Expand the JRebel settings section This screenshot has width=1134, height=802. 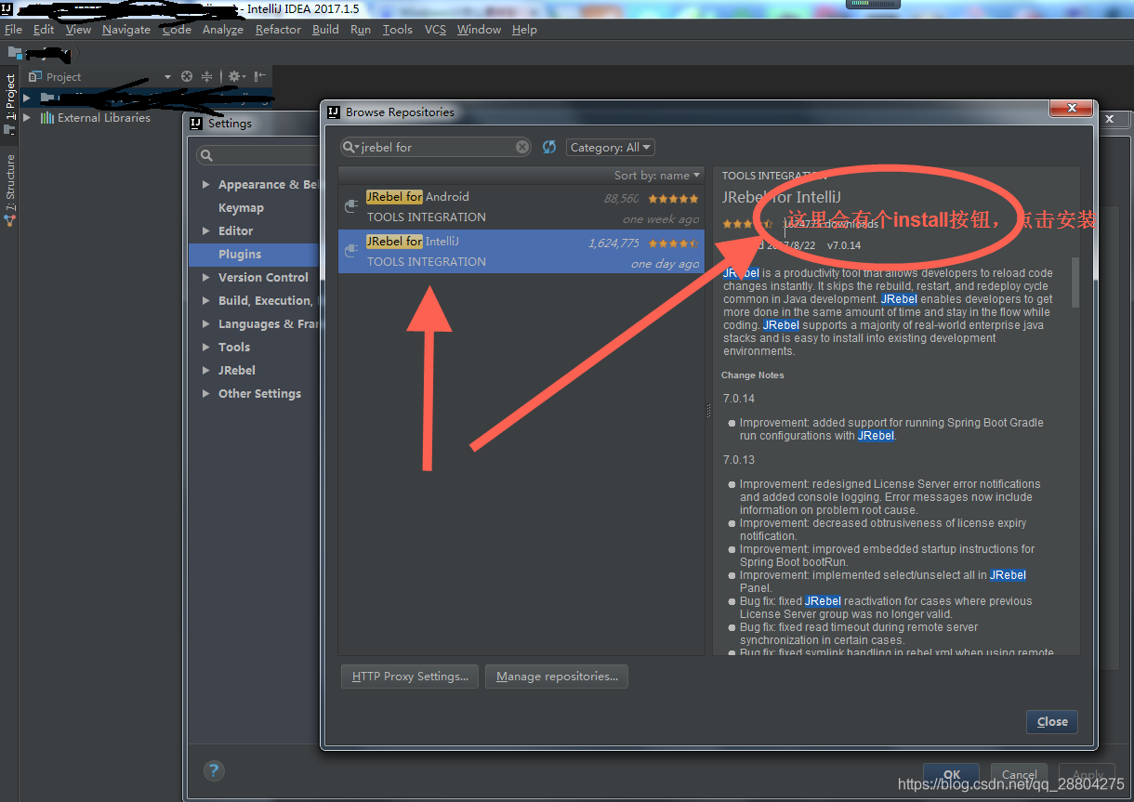[206, 370]
